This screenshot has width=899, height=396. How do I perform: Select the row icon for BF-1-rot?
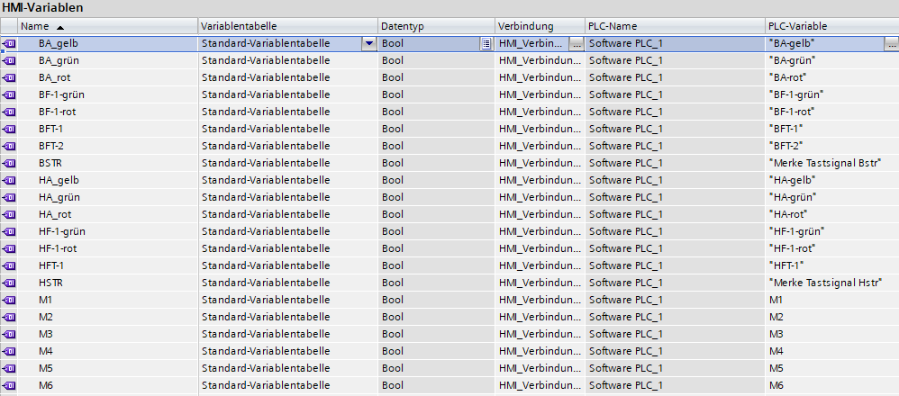click(x=9, y=112)
